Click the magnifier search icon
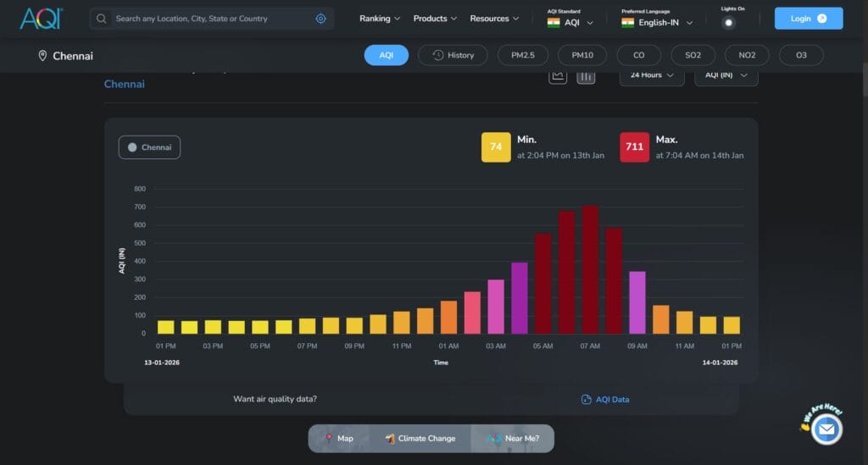 click(x=102, y=19)
